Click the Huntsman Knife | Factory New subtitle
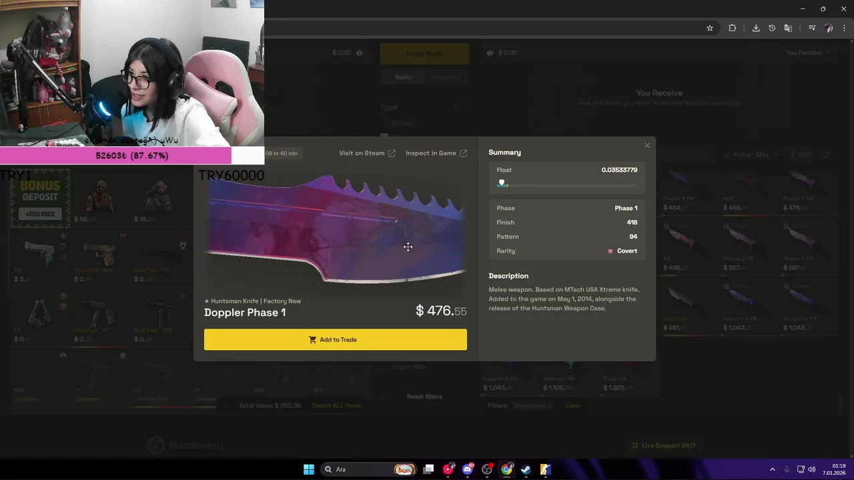 [252, 301]
